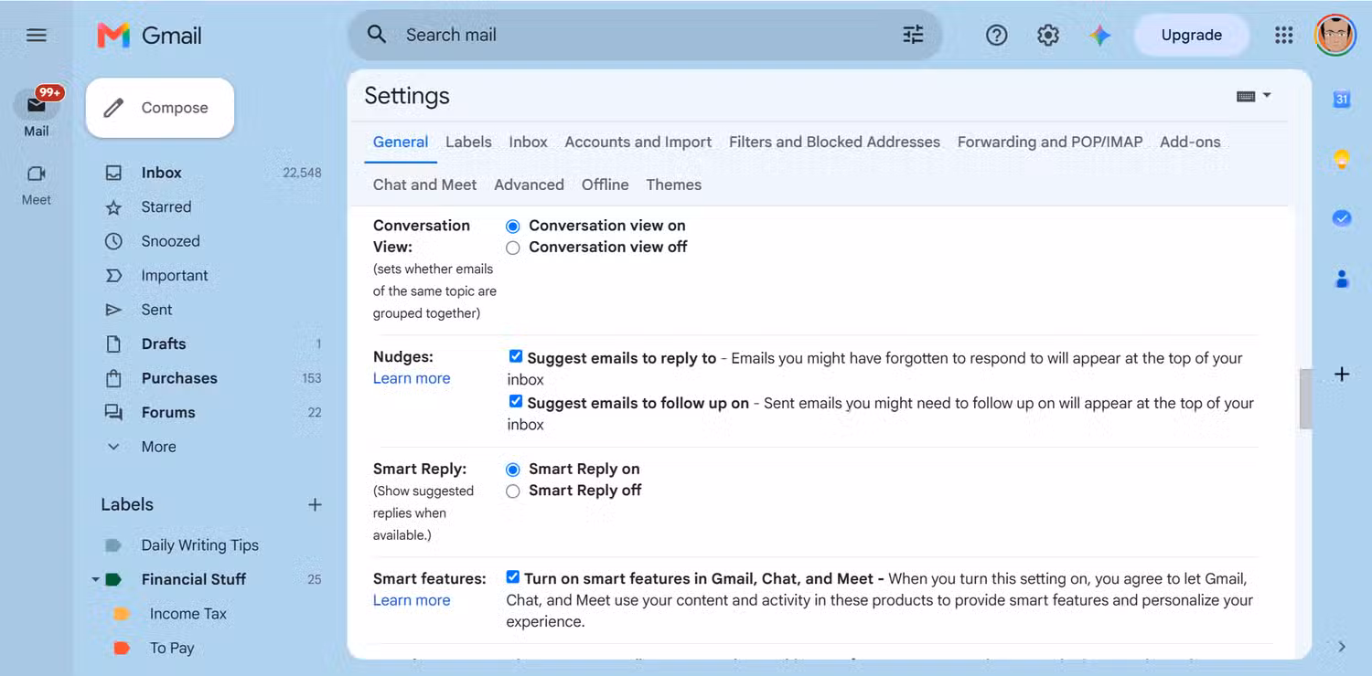Click the Purchases shopping bag icon
The height and width of the screenshot is (676, 1372).
(x=113, y=378)
